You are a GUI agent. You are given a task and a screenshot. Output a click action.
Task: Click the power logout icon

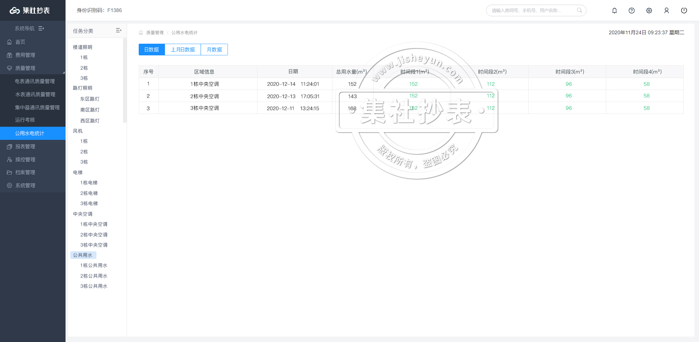pyautogui.click(x=684, y=11)
